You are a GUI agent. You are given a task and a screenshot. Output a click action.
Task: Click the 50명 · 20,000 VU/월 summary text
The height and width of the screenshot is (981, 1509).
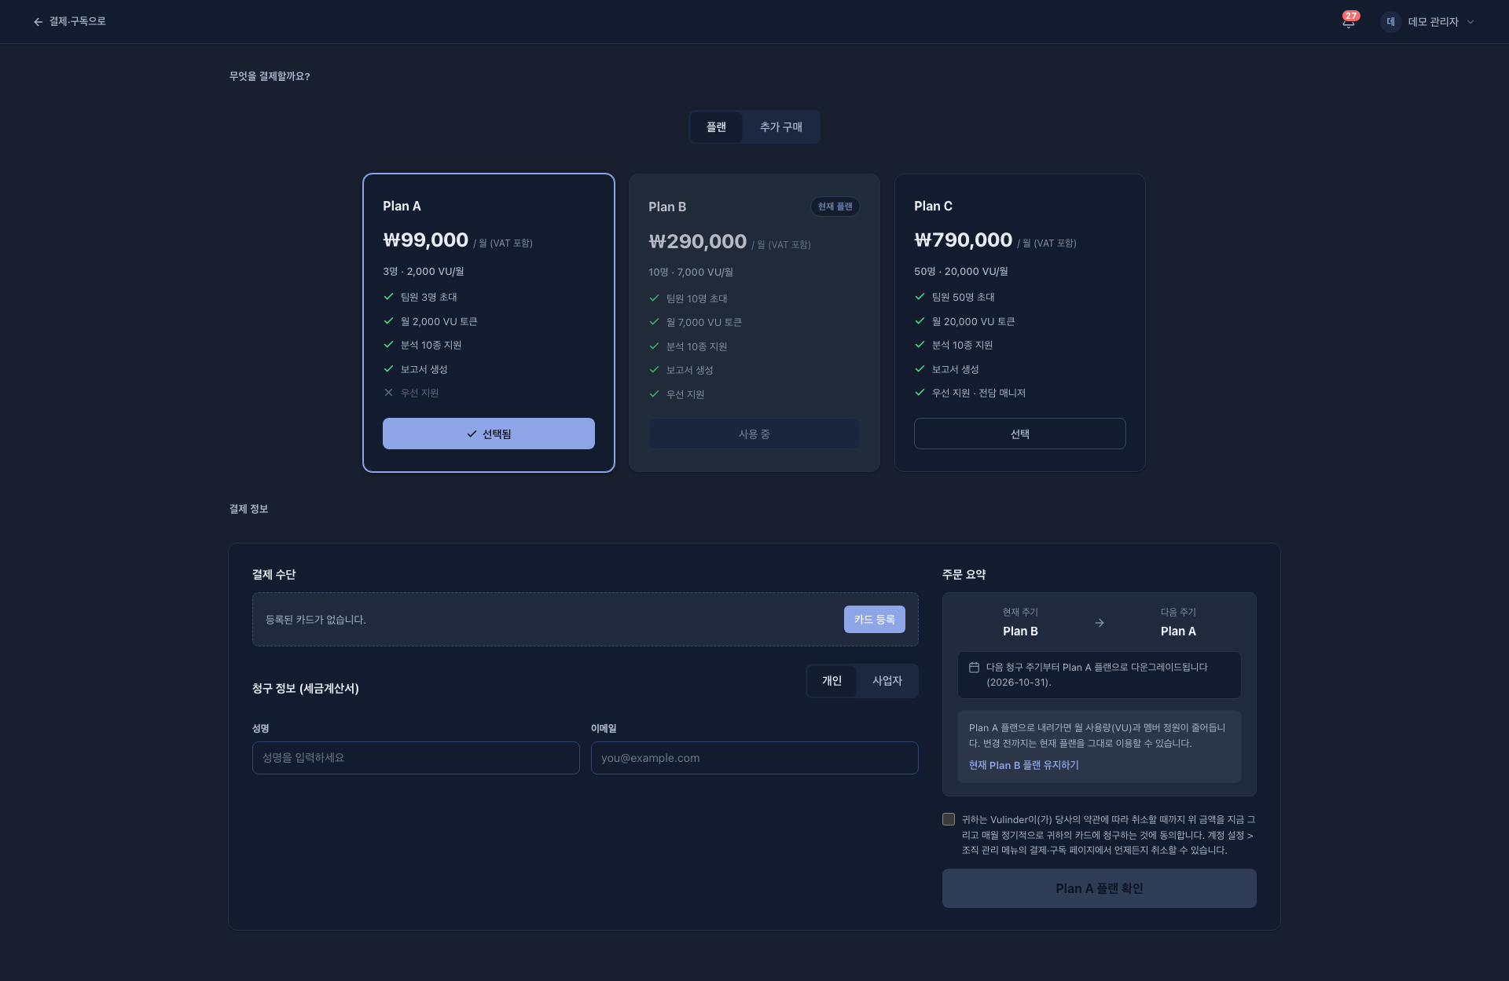(960, 272)
